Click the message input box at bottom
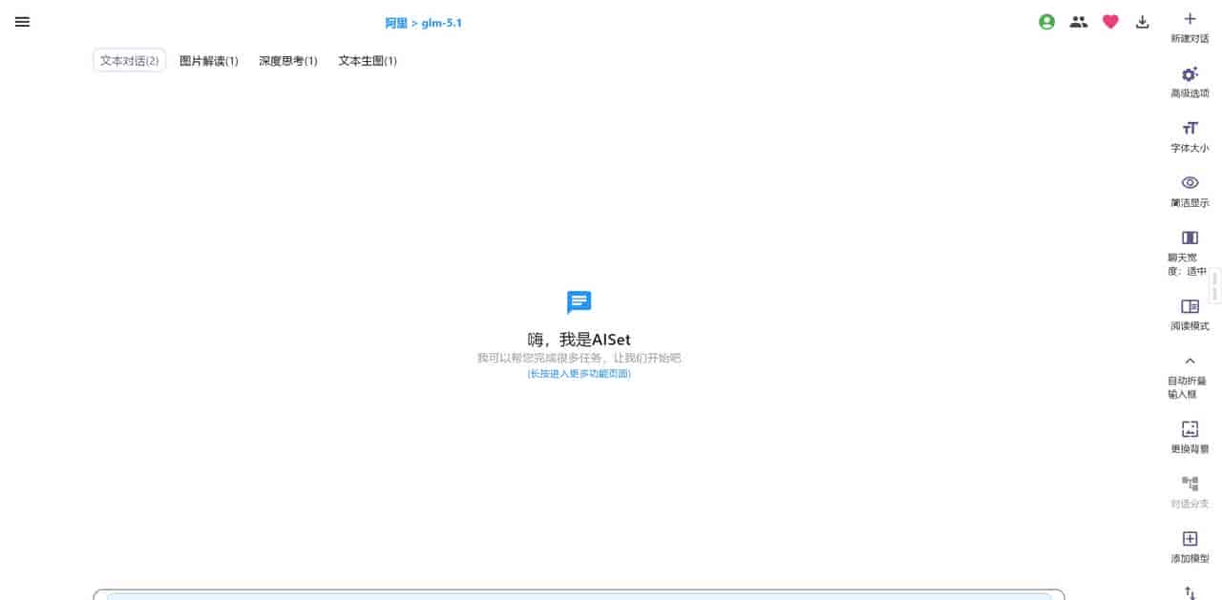This screenshot has width=1222, height=600. coord(579,594)
